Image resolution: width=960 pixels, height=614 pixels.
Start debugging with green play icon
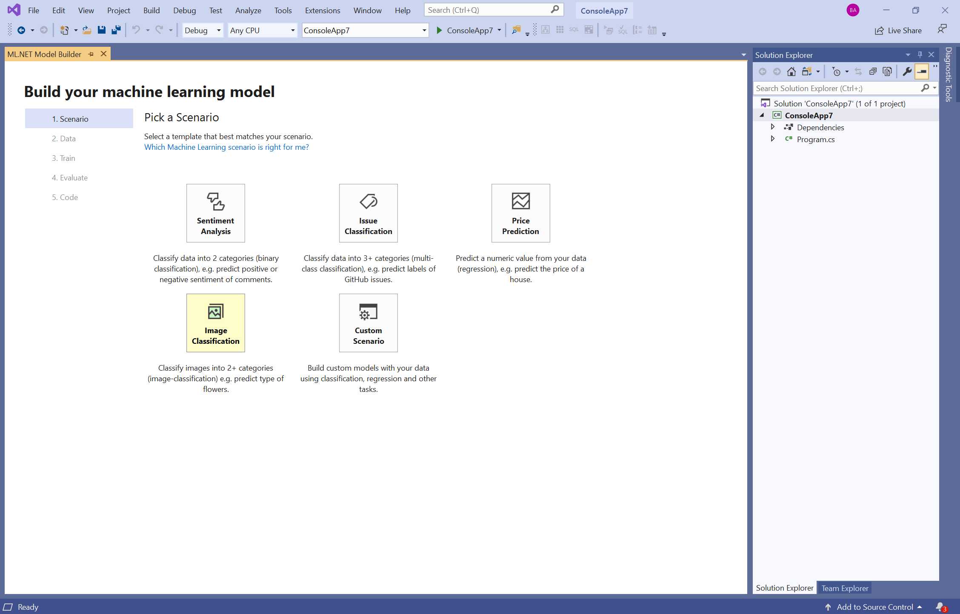(x=439, y=30)
